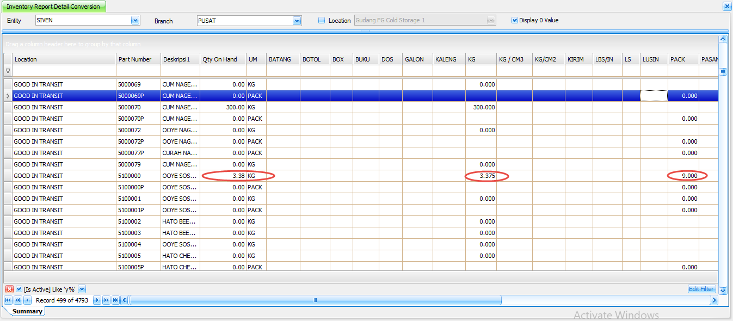Toggle the Is Active filter enabled checkbox

click(x=19, y=289)
